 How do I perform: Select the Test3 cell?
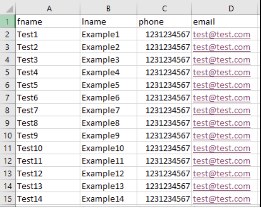48,60
